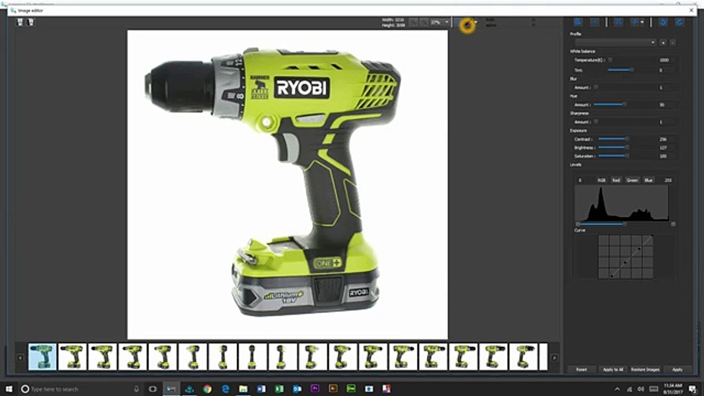Click the Apply to All button
The width and height of the screenshot is (704, 396).
(x=613, y=370)
